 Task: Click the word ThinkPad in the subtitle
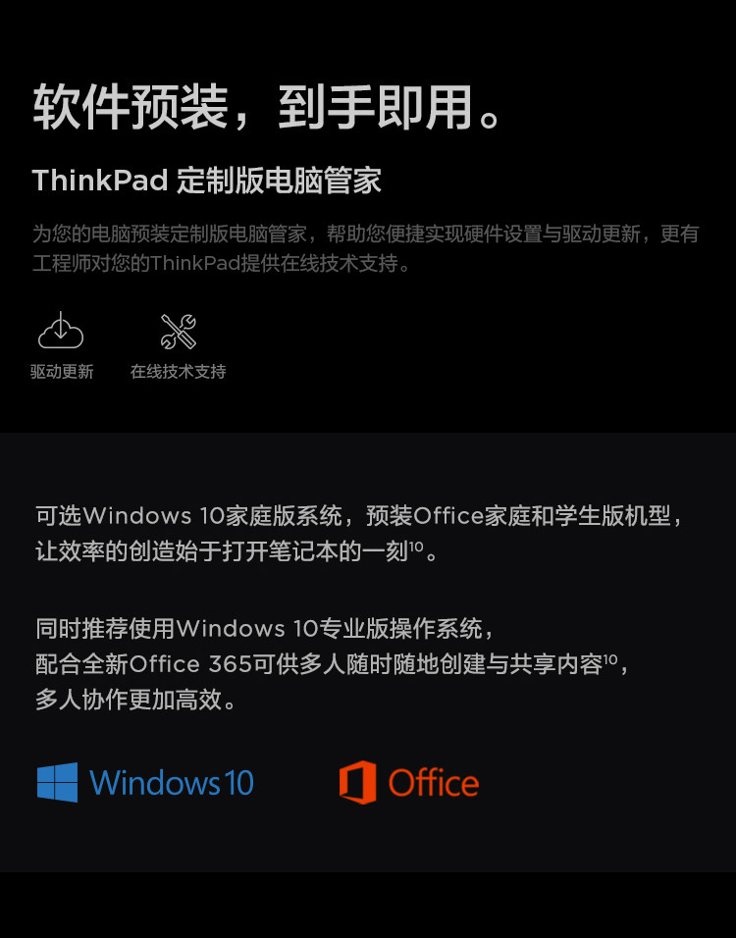(x=100, y=181)
